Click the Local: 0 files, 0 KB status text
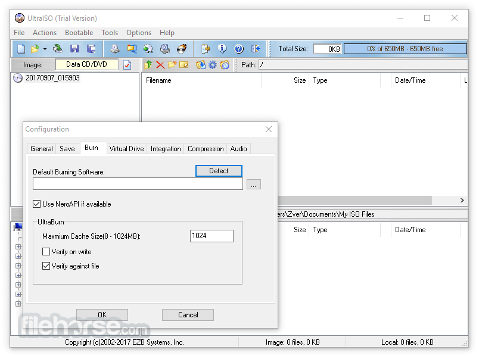Screen dimensions: 479x356 click(407, 342)
